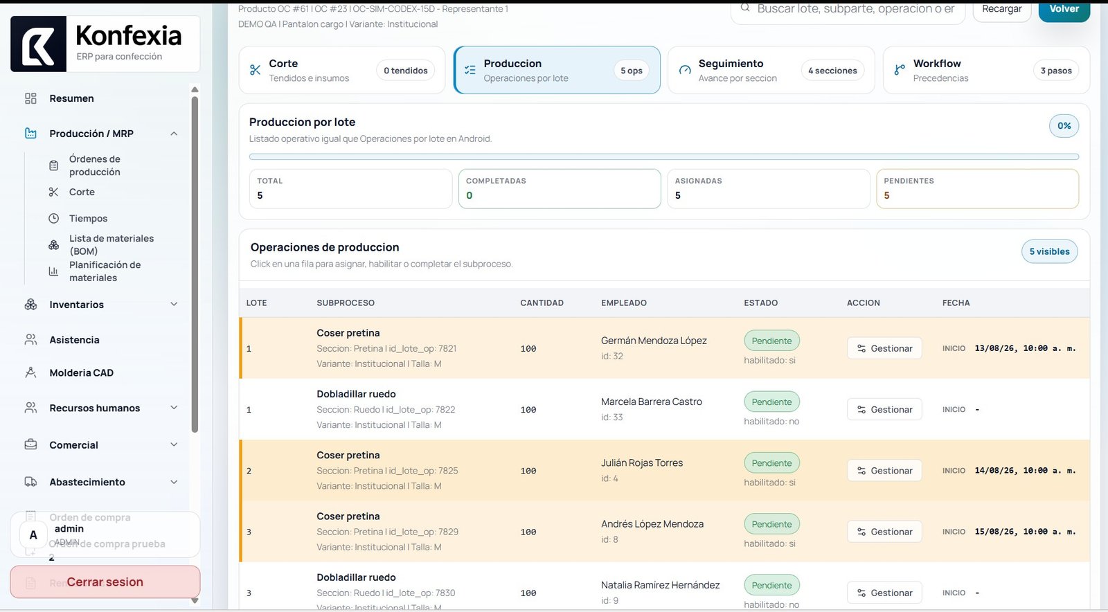Click the Abastecimiento truck icon
The width and height of the screenshot is (1108, 612).
(30, 482)
